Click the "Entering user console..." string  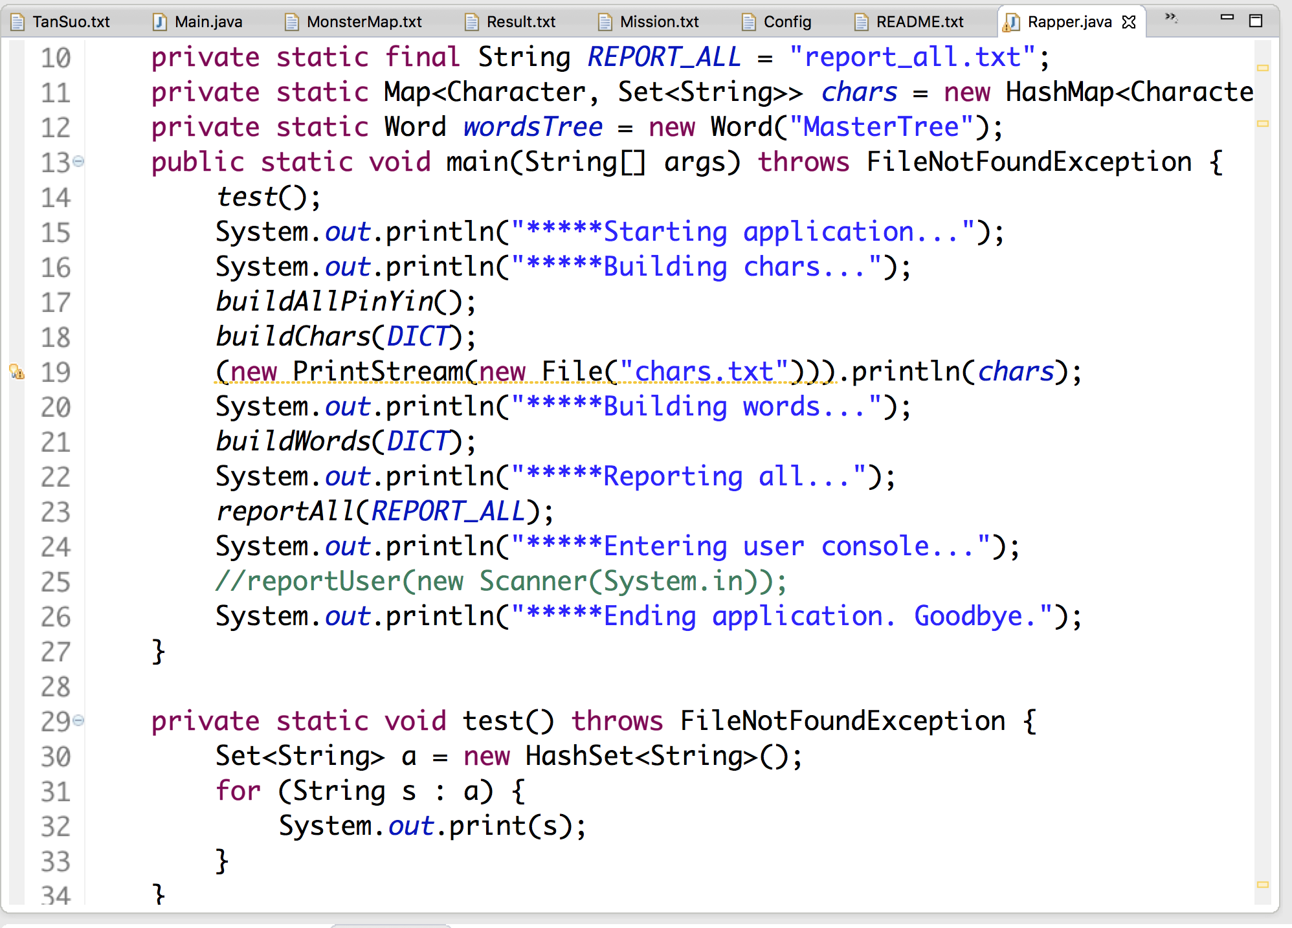tap(752, 546)
